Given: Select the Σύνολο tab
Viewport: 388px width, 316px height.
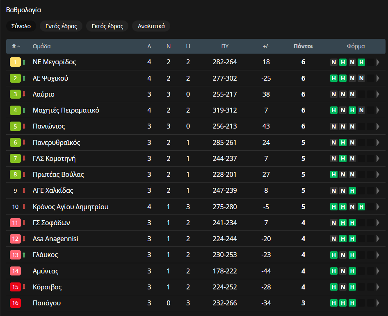Looking at the screenshot, I should click(x=21, y=26).
